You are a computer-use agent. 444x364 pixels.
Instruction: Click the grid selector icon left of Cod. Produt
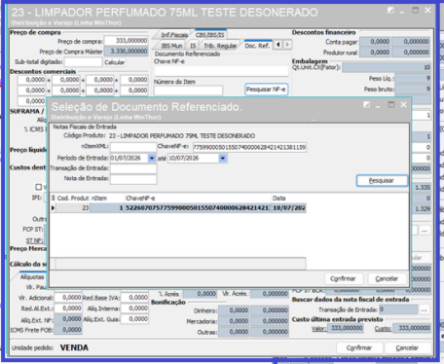53,199
